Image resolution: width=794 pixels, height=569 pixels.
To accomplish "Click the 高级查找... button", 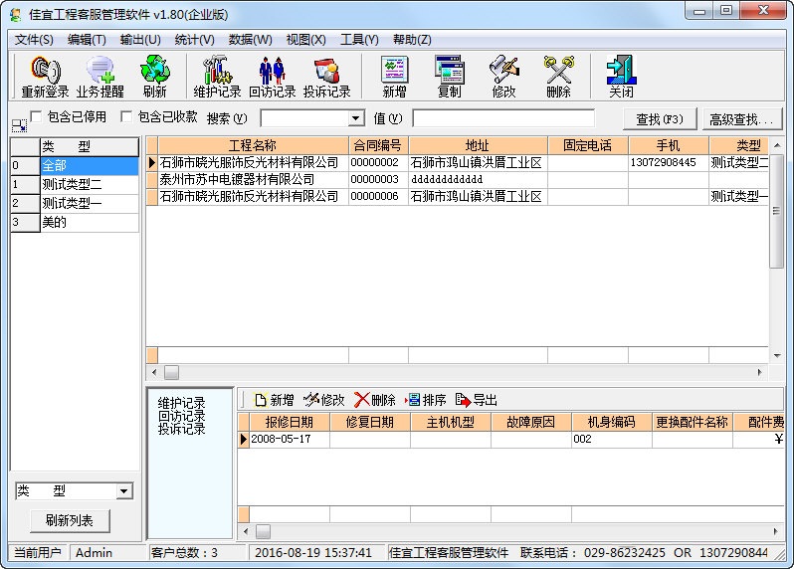I will (742, 119).
